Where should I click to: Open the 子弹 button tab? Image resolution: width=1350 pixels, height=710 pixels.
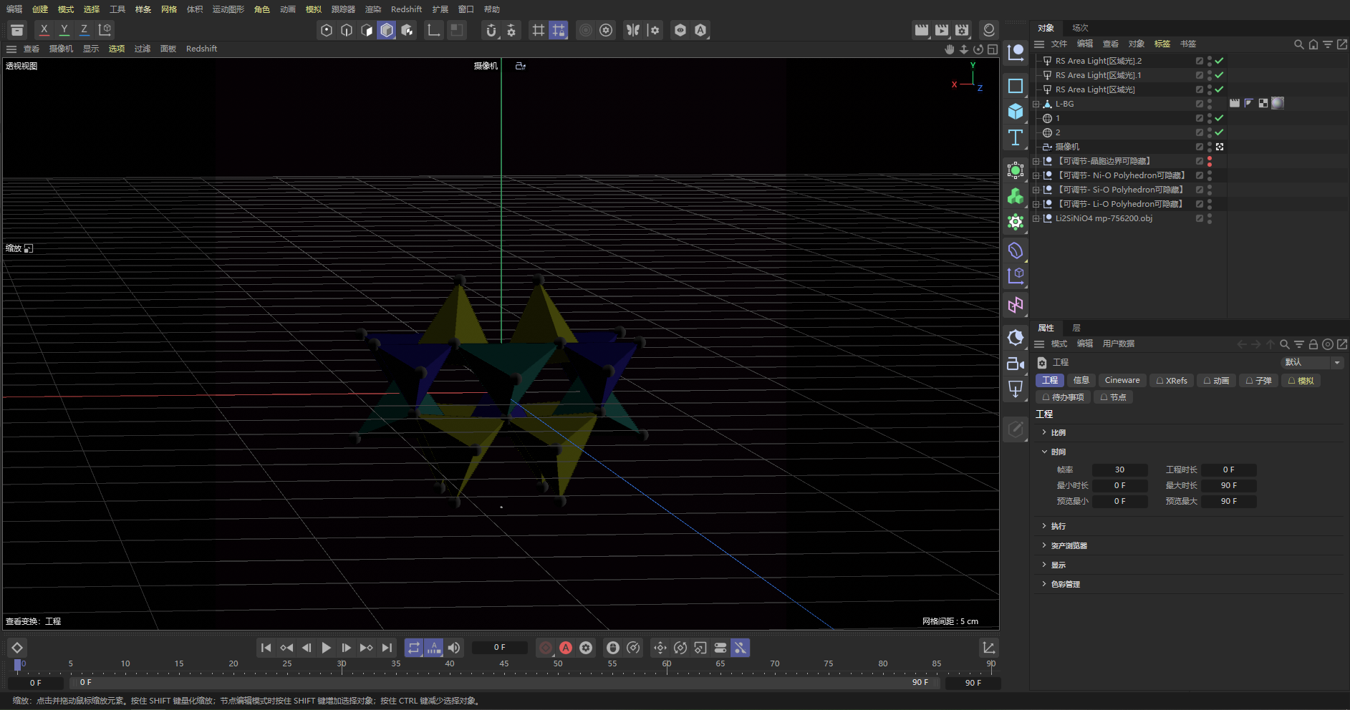(x=1258, y=380)
